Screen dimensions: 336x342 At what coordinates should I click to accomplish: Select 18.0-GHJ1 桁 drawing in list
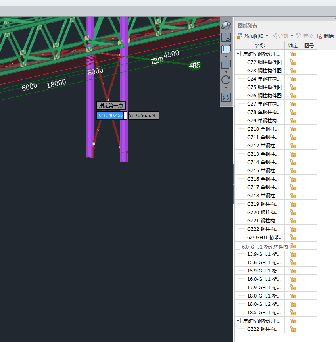click(264, 296)
